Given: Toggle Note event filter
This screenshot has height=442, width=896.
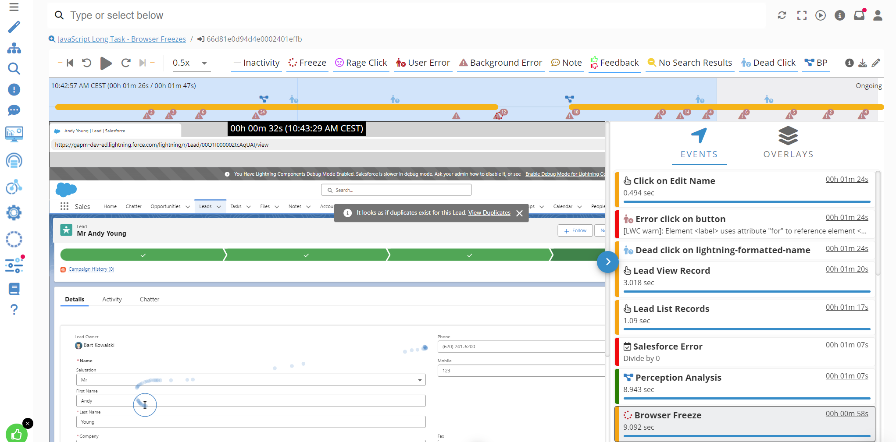Looking at the screenshot, I should click(x=566, y=63).
